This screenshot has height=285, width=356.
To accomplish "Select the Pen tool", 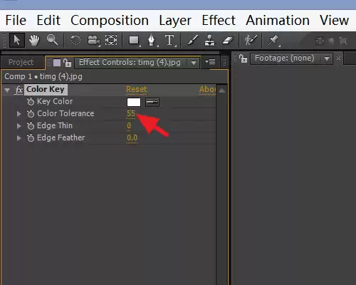I will coord(152,40).
